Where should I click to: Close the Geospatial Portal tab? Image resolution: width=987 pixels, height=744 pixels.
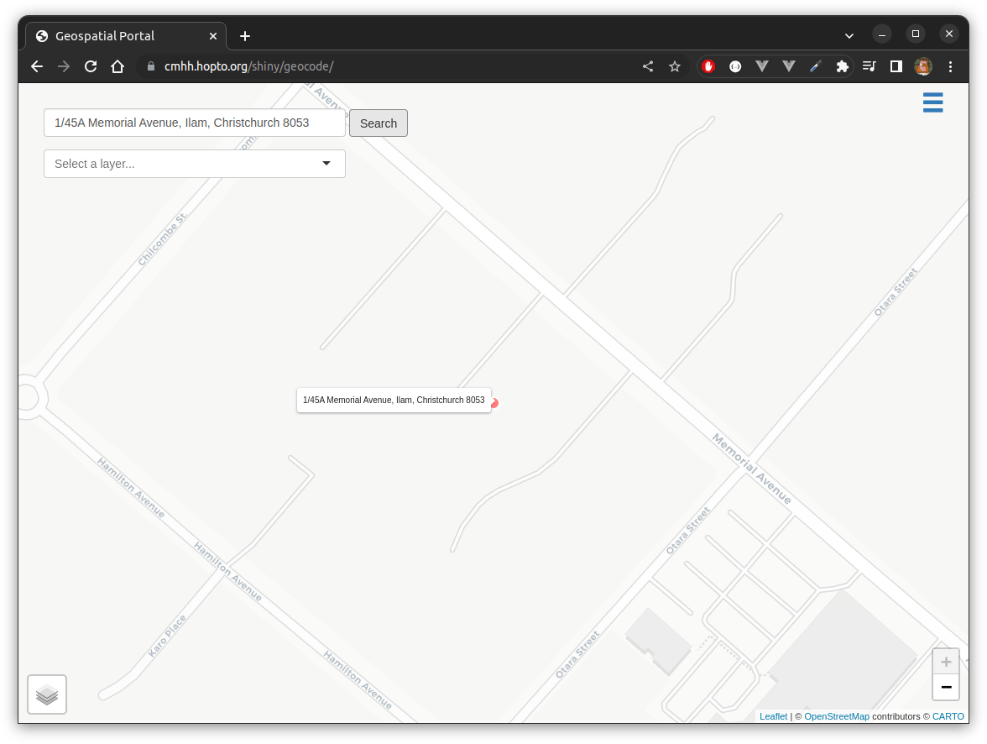click(213, 36)
